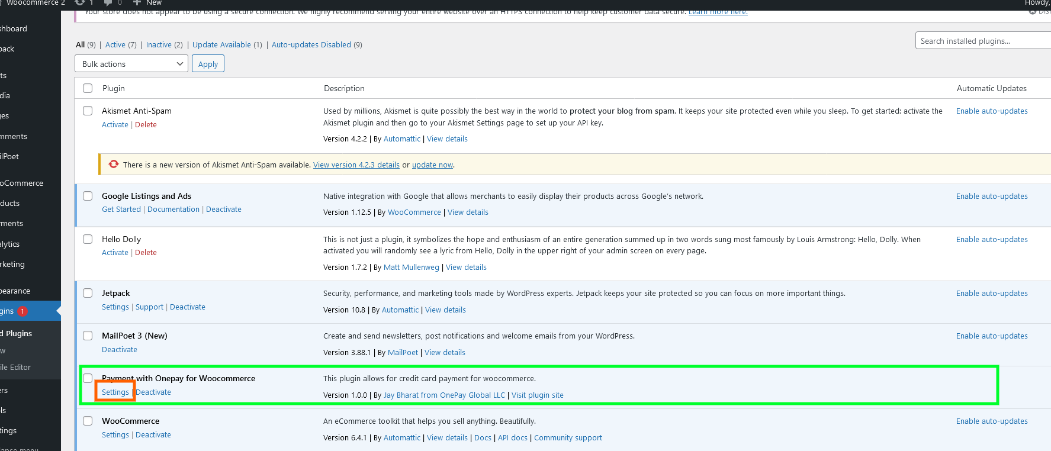Click update now for Akismet
Image resolution: width=1051 pixels, height=451 pixels.
point(432,165)
